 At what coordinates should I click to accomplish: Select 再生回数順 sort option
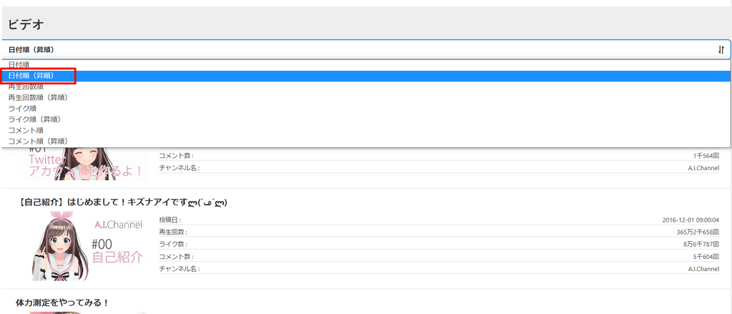pyautogui.click(x=26, y=87)
